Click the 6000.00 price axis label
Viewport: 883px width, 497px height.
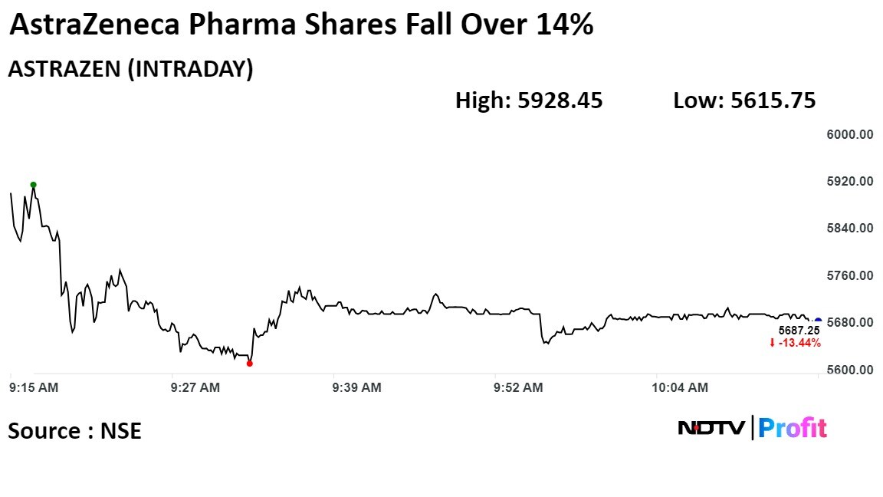850,135
